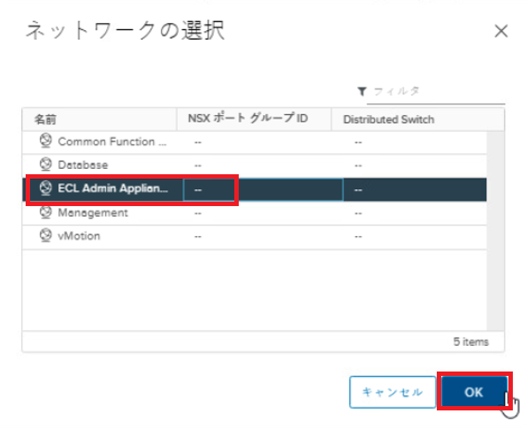Click the network icon beside Management
The image size is (527, 429).
point(46,212)
